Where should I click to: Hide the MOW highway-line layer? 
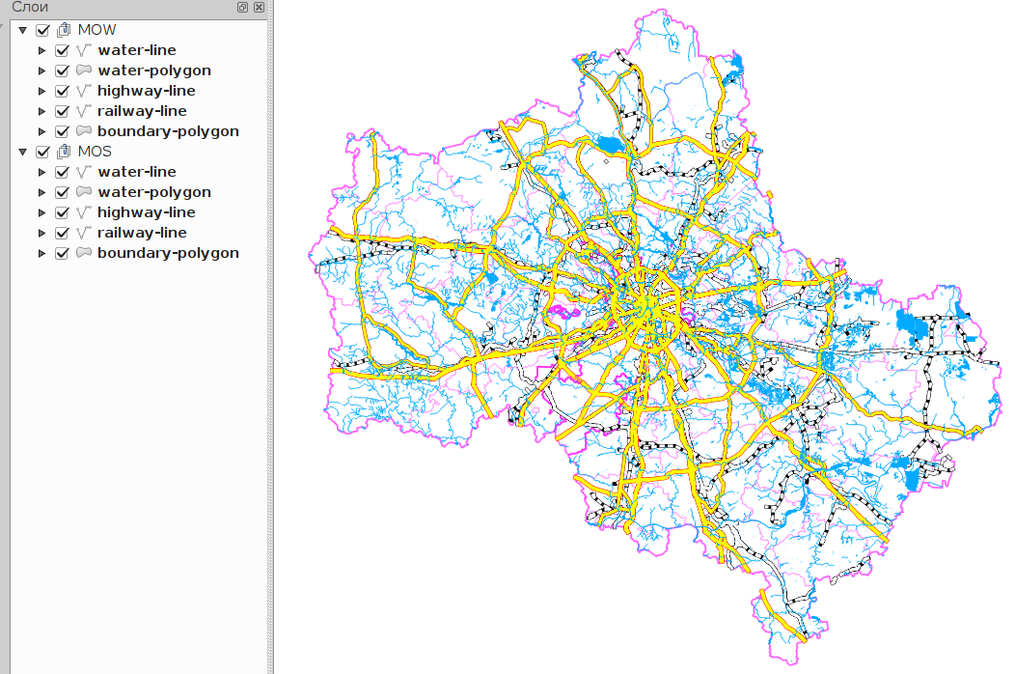click(62, 92)
